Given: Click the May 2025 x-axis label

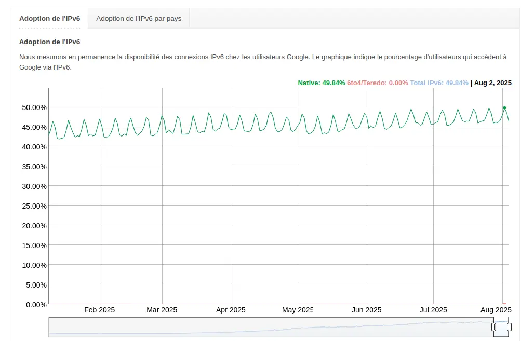Looking at the screenshot, I should pos(297,310).
